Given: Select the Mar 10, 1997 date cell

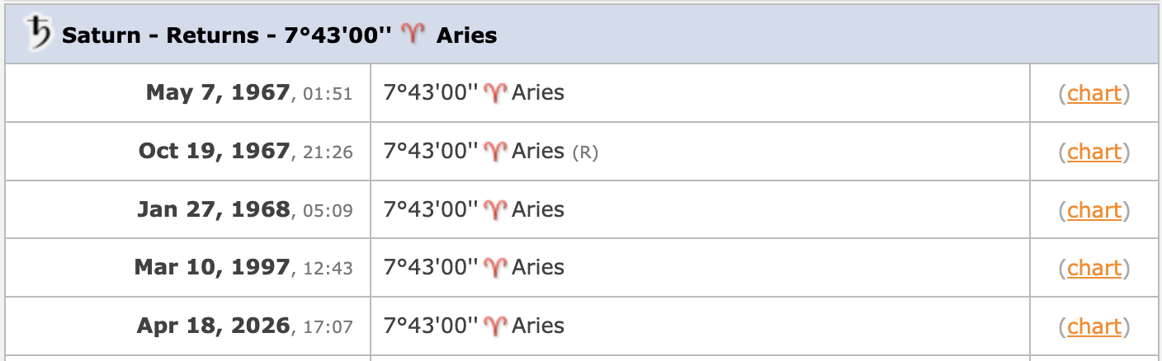Looking at the screenshot, I should (x=188, y=268).
